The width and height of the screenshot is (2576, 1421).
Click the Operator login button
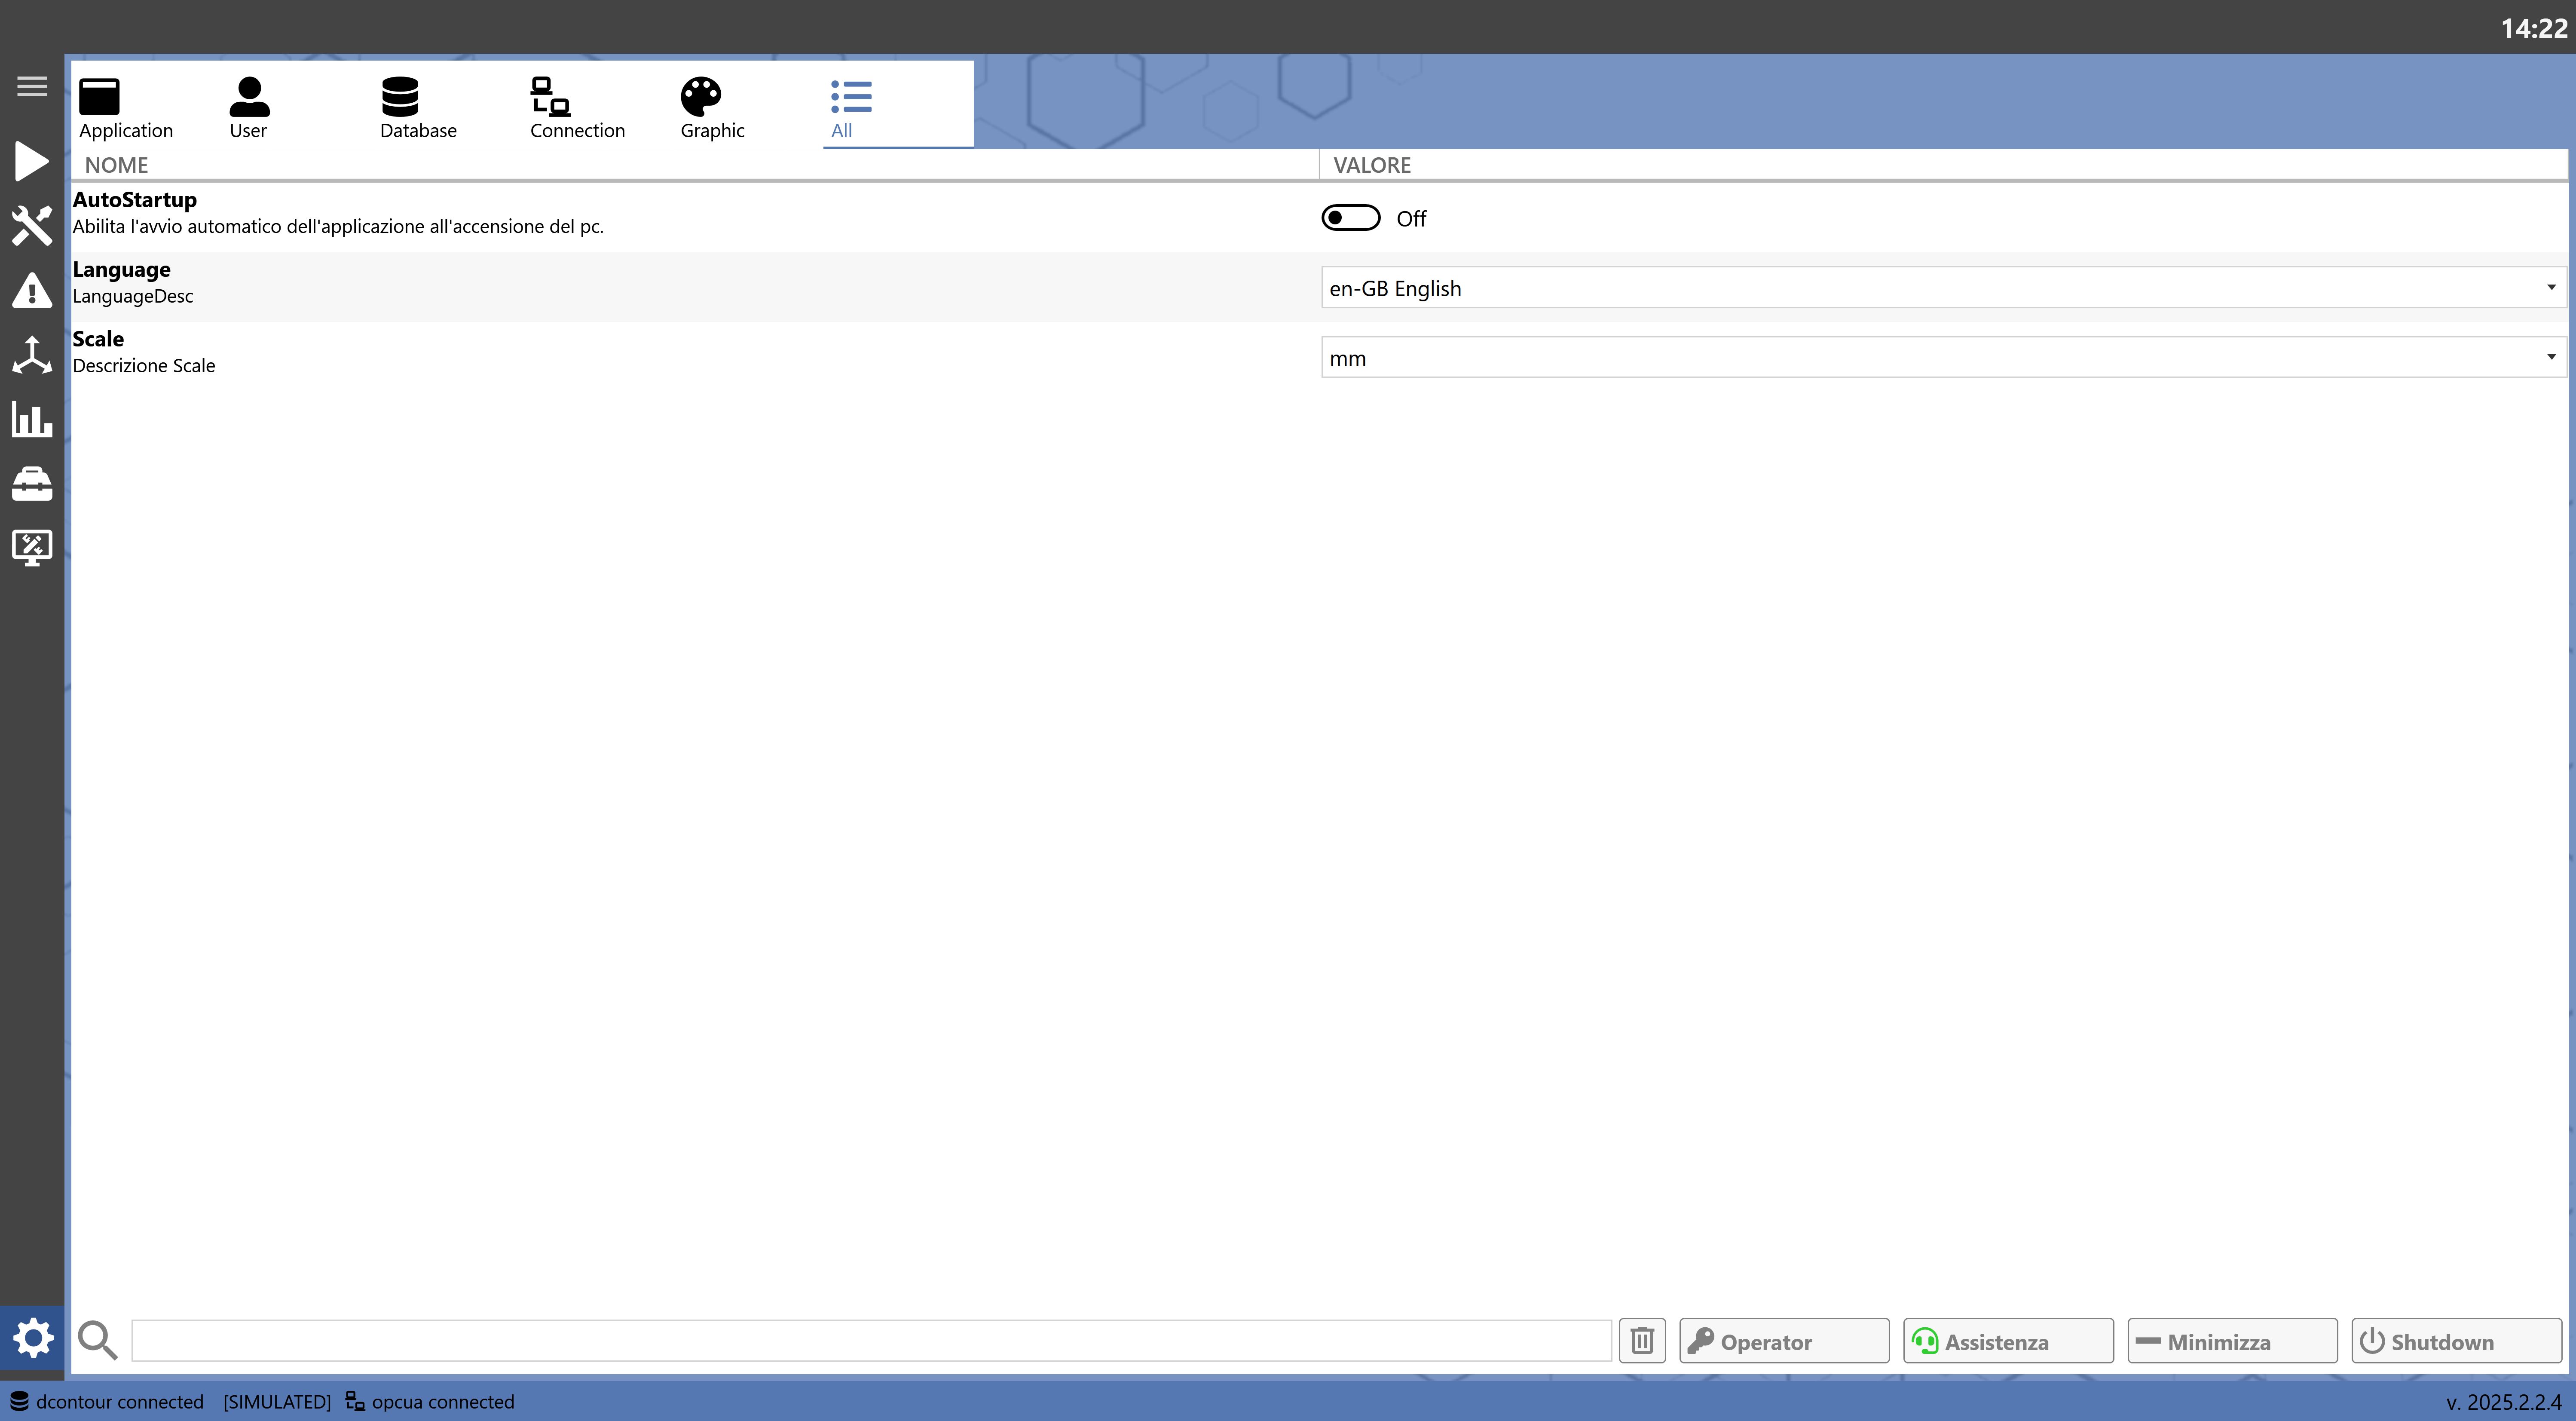[x=1784, y=1340]
